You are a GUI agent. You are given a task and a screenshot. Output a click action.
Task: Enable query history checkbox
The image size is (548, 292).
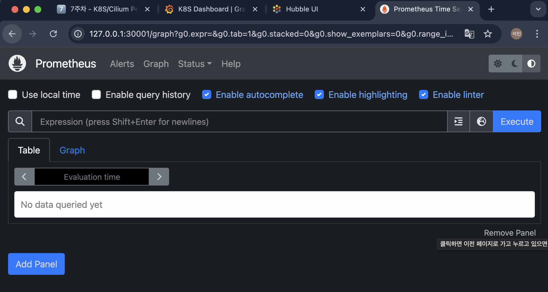point(96,94)
